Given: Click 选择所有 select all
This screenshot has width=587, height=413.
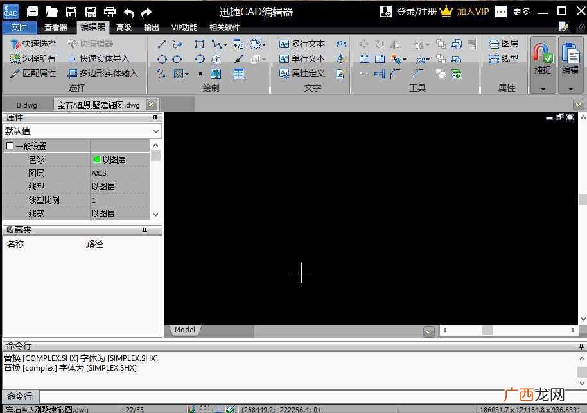Looking at the screenshot, I should pyautogui.click(x=33, y=59).
